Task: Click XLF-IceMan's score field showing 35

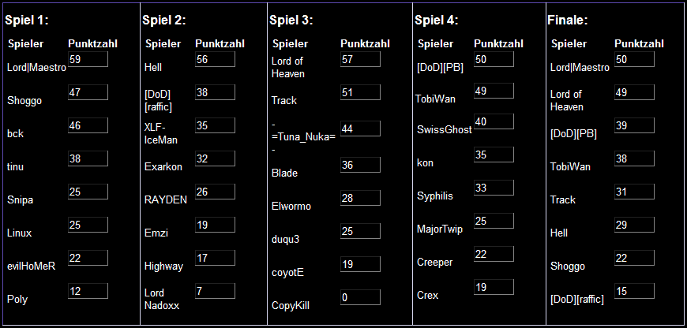Action: click(215, 125)
